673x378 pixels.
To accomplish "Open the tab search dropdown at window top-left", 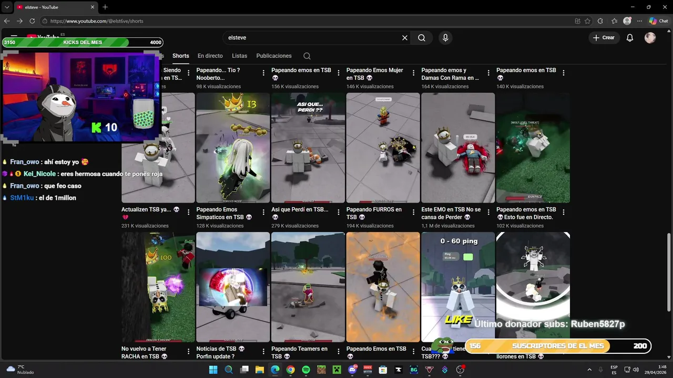I will [x=7, y=7].
